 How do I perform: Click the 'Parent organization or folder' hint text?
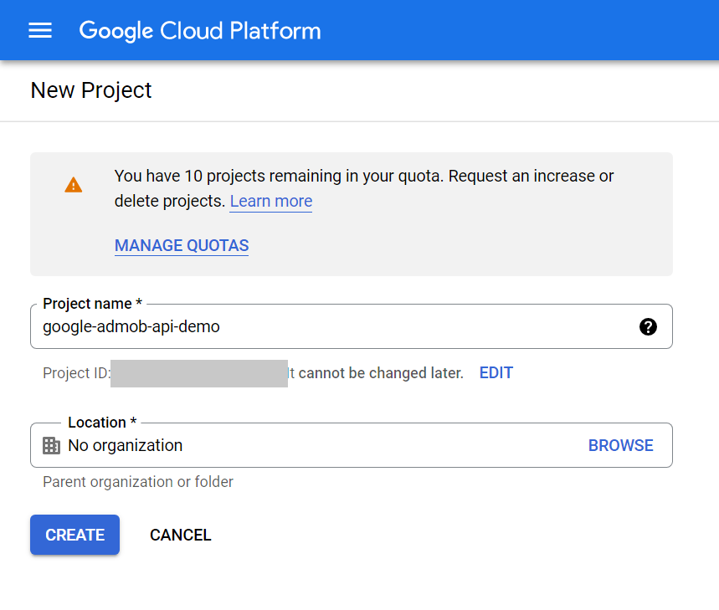[x=138, y=482]
